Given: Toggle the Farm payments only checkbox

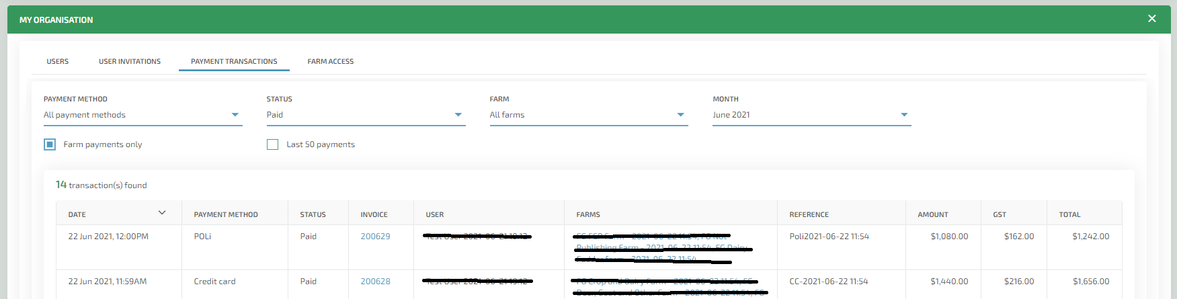Looking at the screenshot, I should (x=50, y=144).
